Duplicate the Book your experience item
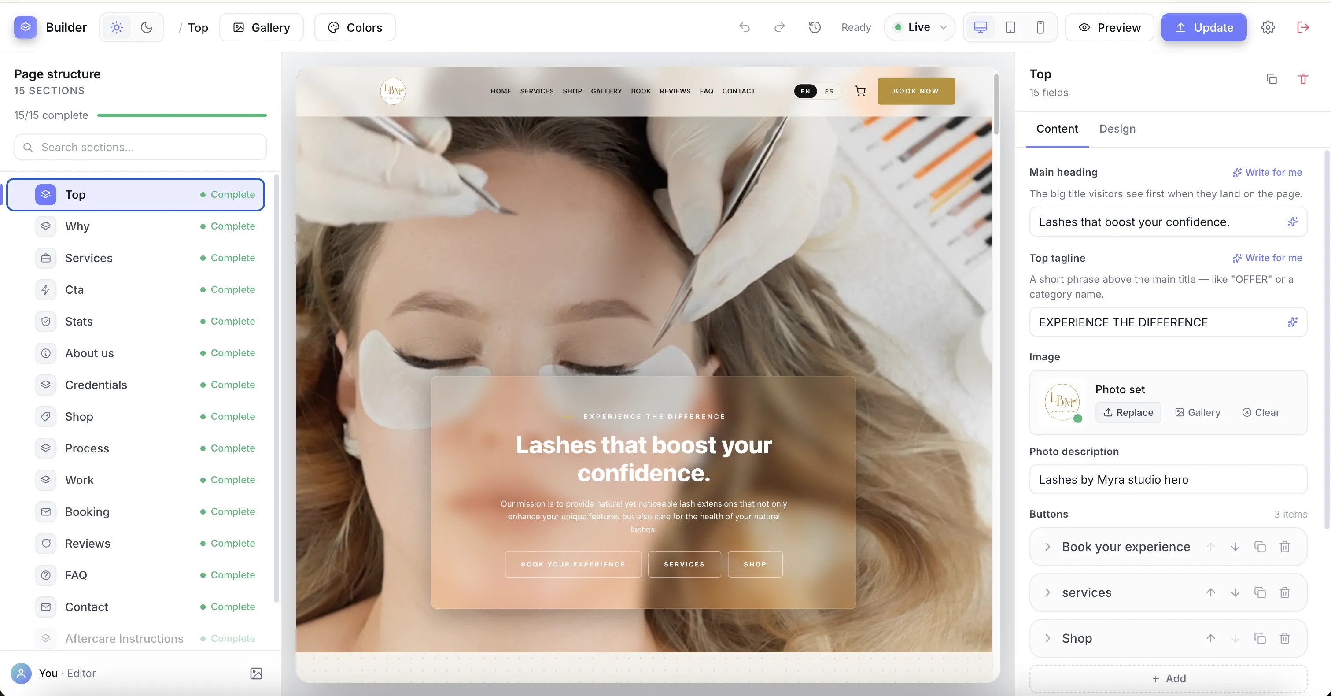The image size is (1331, 696). tap(1260, 547)
